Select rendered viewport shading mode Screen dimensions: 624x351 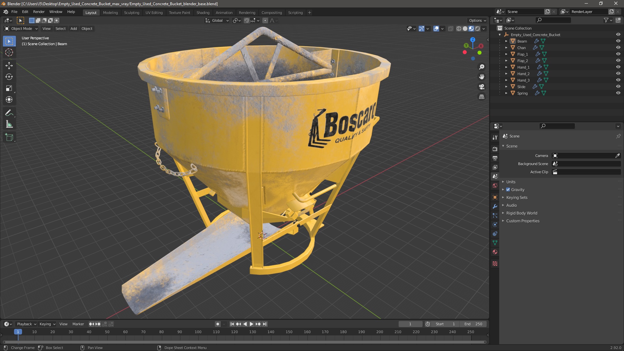pyautogui.click(x=477, y=29)
